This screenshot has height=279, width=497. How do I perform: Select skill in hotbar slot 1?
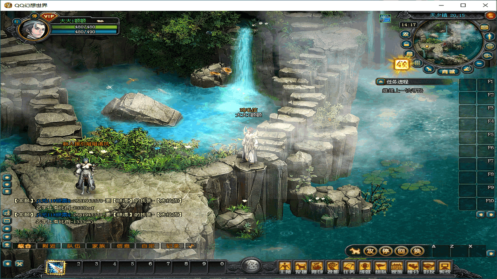pyautogui.click(x=55, y=267)
